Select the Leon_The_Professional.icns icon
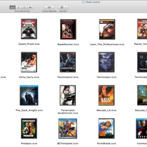 (x=107, y=29)
